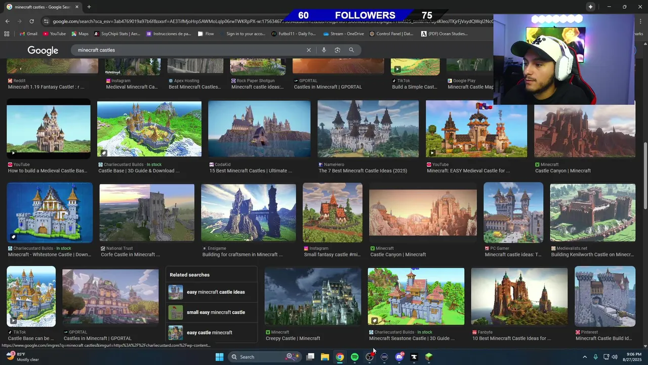648x365 pixels.
Task: Open CodaKid 15 Best Minecraft Castles image
Action: pyautogui.click(x=259, y=129)
